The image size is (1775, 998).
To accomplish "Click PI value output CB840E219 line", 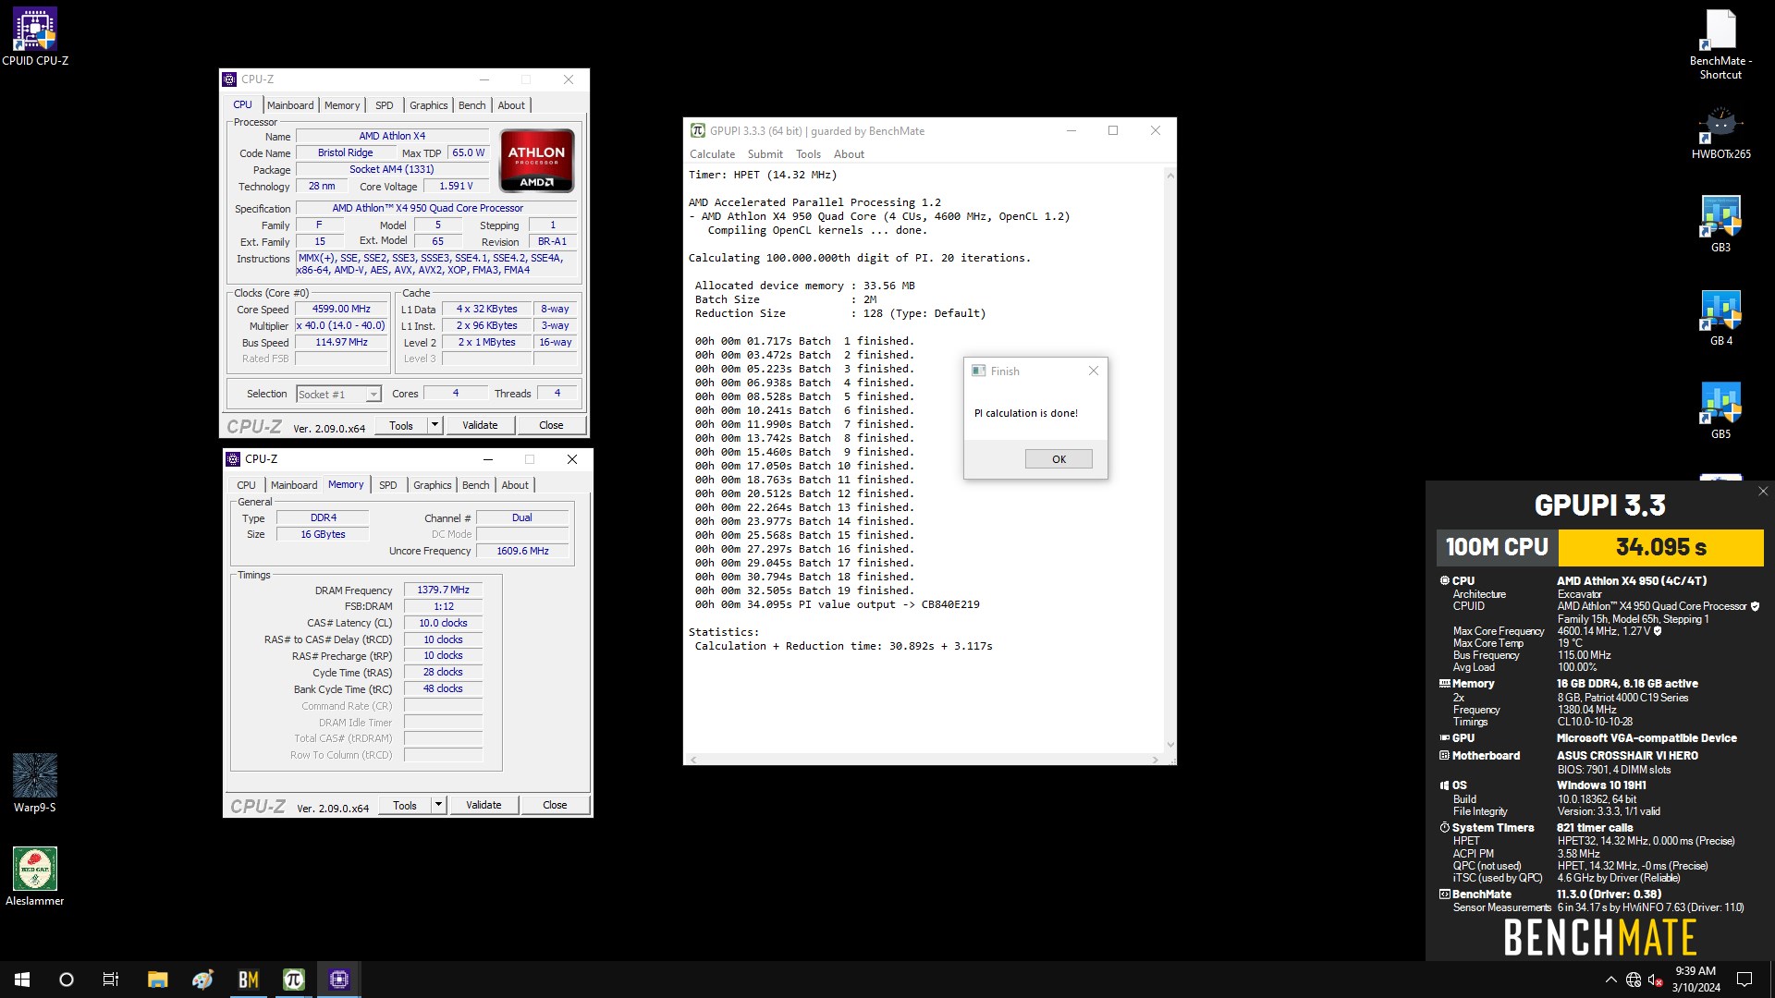I will point(838,605).
